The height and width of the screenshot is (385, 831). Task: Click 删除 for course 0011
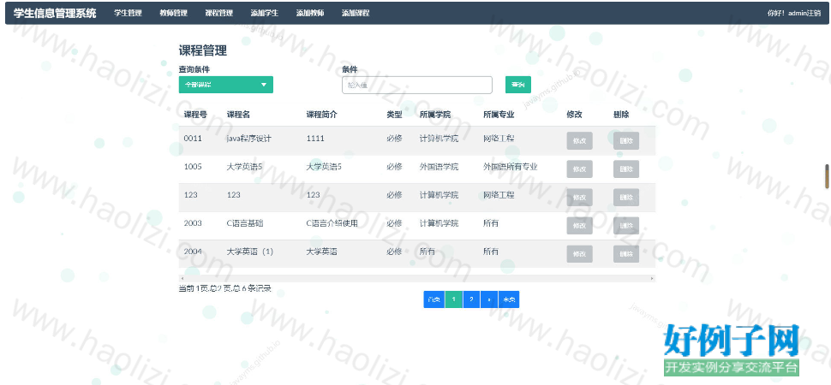tap(626, 141)
